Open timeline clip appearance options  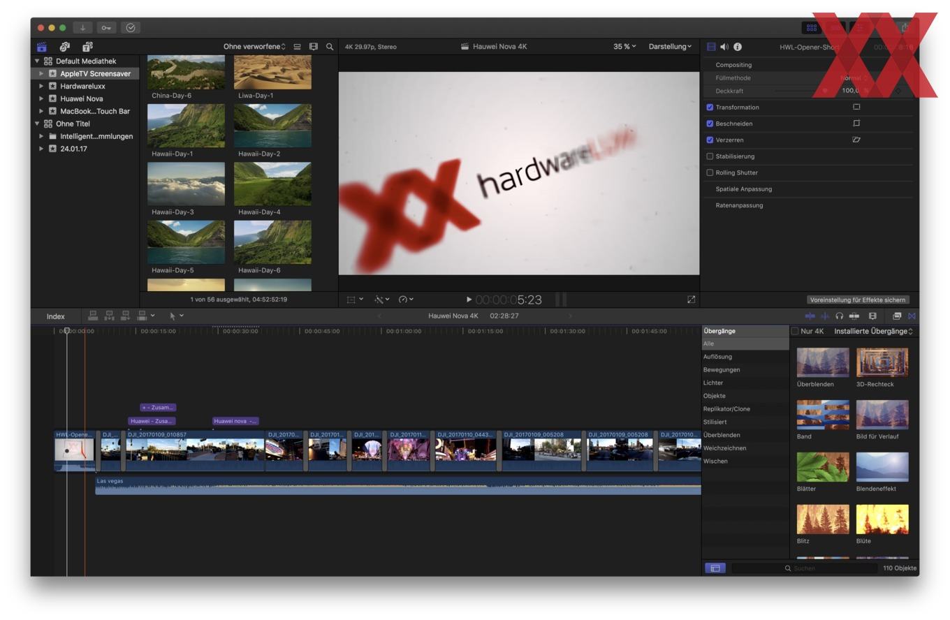[872, 316]
